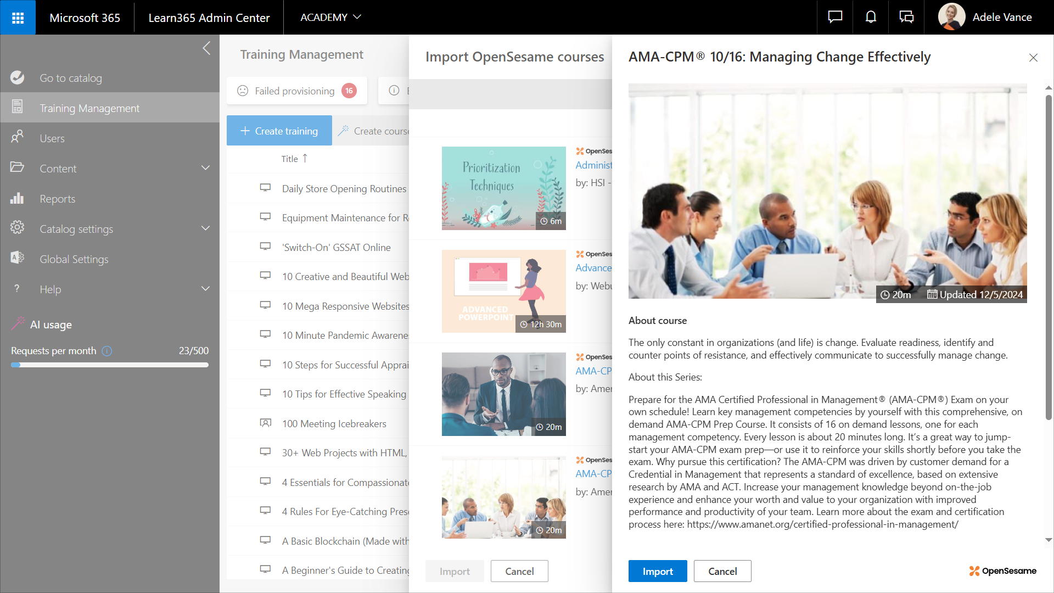Open Training Management in sidebar
1054x593 pixels.
tap(110, 108)
